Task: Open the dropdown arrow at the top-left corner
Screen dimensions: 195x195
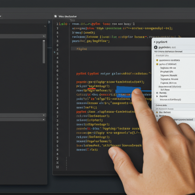Action: point(1,16)
